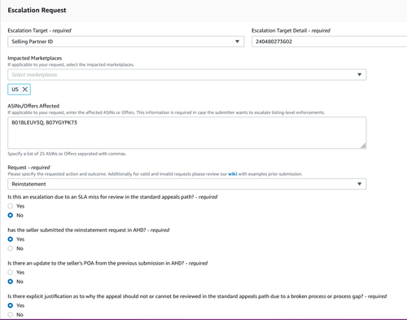Click the Escalation Target Detail input field
The image size is (407, 320).
[x=329, y=42]
